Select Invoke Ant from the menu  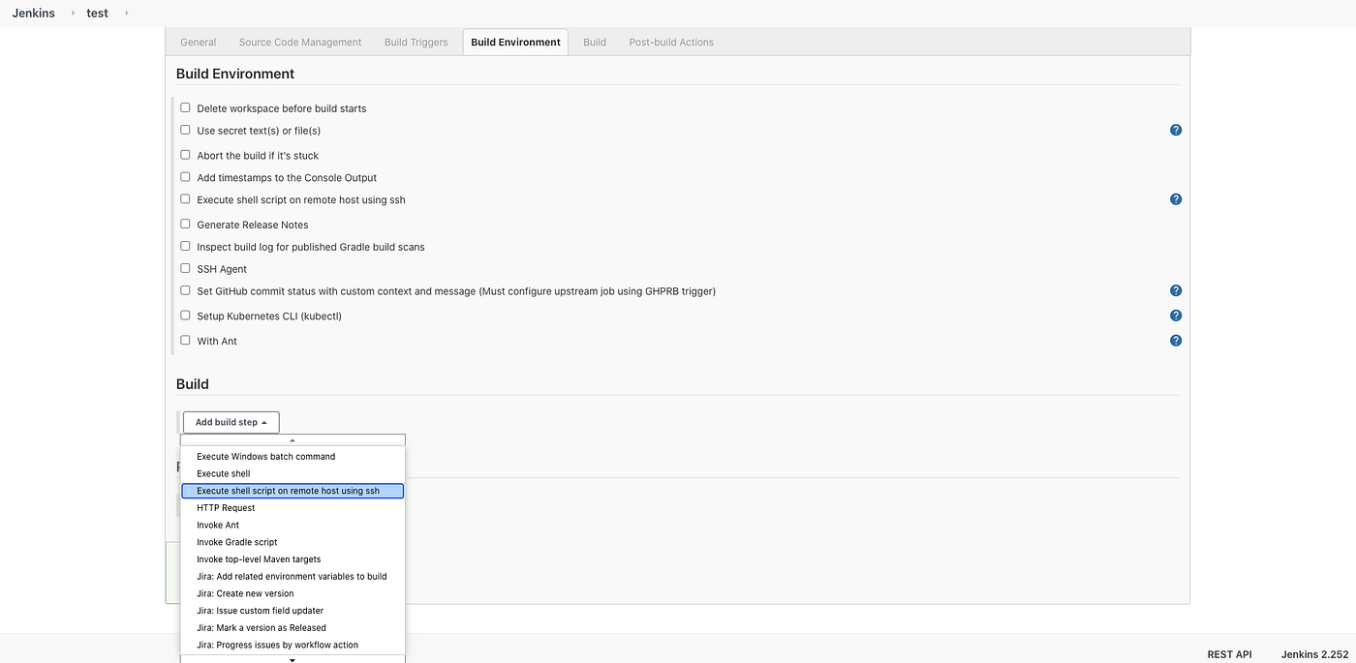click(x=293, y=525)
